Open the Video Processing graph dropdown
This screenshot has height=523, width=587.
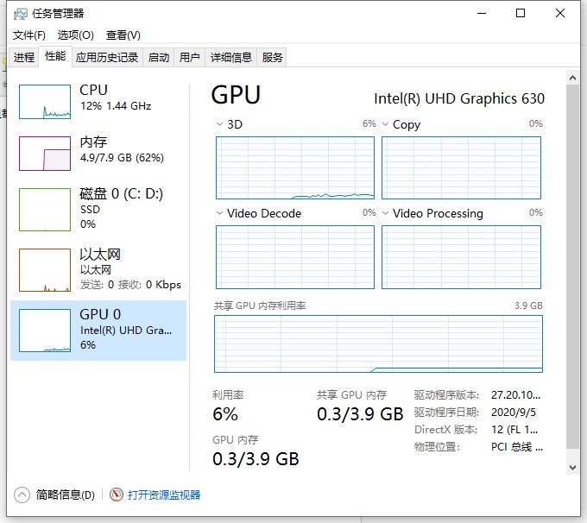click(x=385, y=213)
